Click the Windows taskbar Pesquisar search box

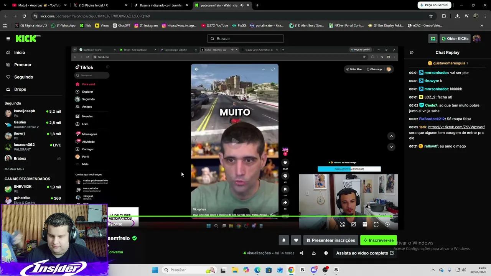(189, 270)
